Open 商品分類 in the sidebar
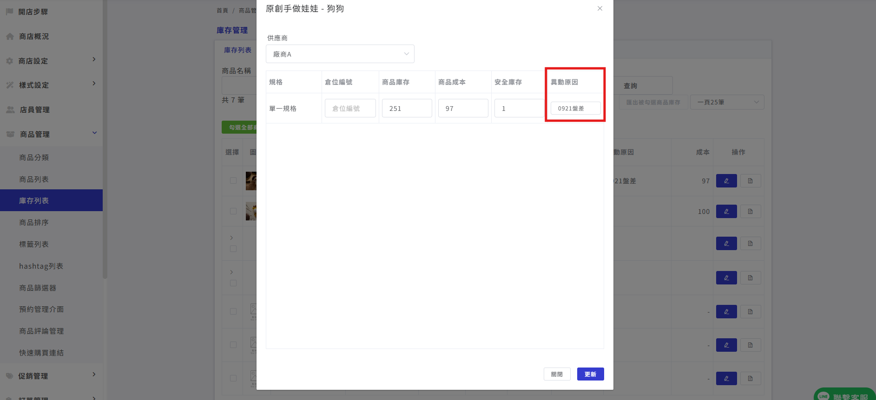The image size is (876, 400). point(34,157)
